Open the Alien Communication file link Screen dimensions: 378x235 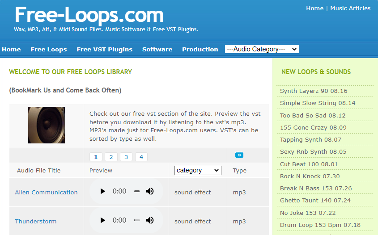coord(46,193)
